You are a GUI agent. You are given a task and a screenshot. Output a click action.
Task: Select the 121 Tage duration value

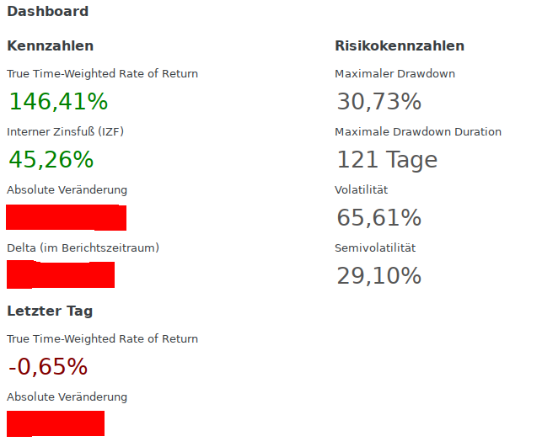[387, 159]
